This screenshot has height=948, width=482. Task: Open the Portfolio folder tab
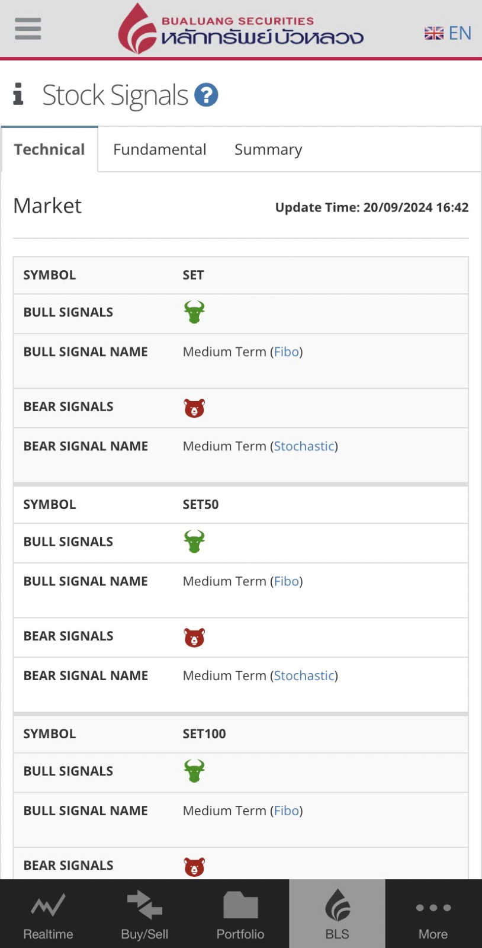(x=240, y=914)
